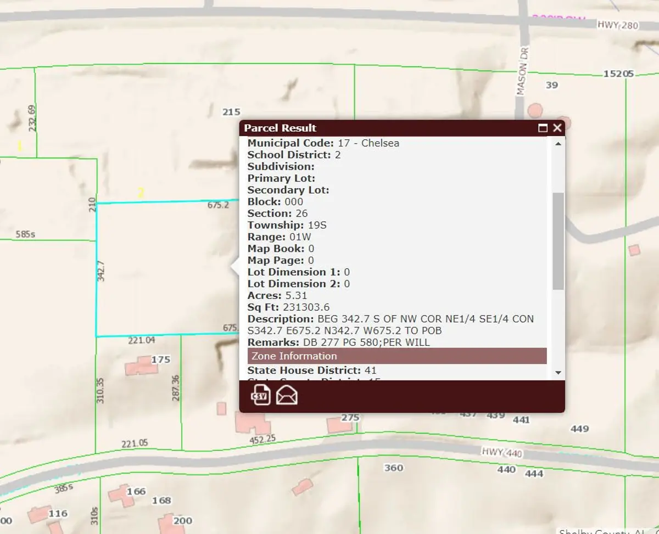Close the Parcel Result popup
This screenshot has height=534, width=659.
pyautogui.click(x=557, y=128)
